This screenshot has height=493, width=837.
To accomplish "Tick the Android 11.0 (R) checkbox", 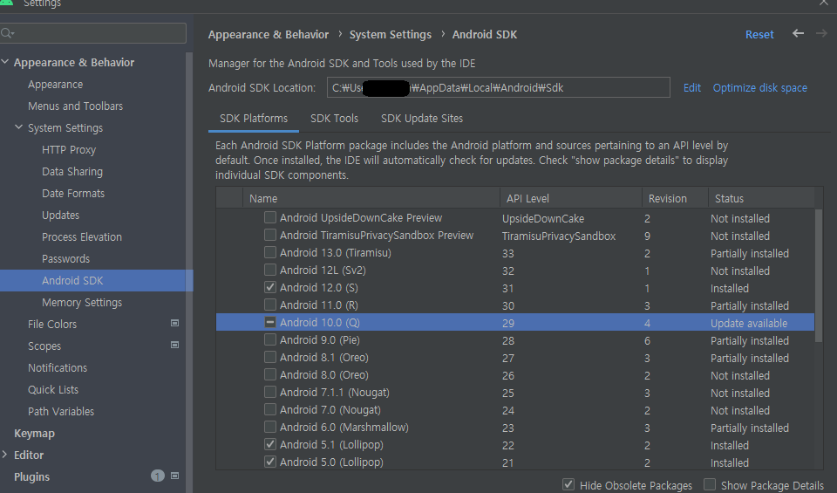I will (270, 305).
